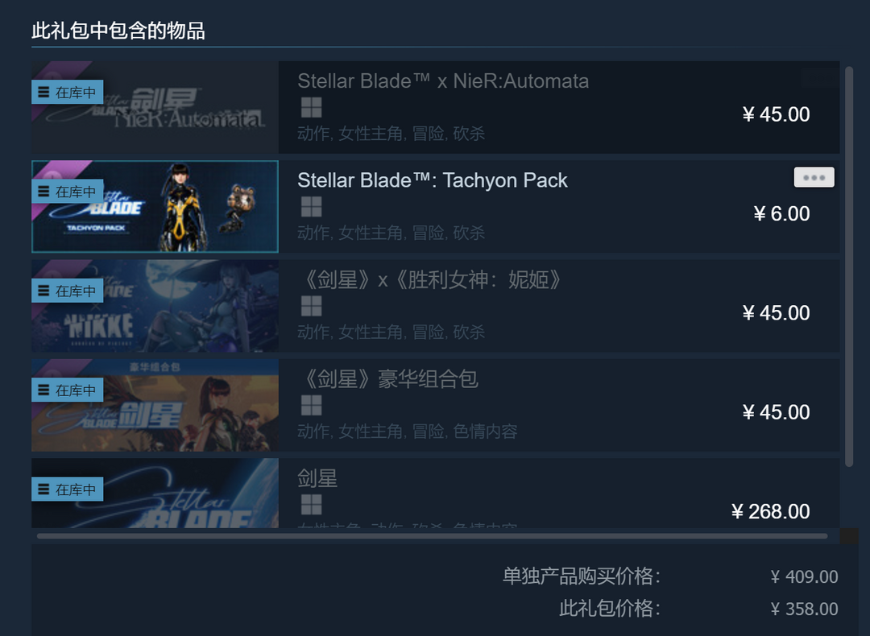Click 在库中 badge on NieR:Automata thumbnail
870x636 pixels.
click(x=67, y=92)
